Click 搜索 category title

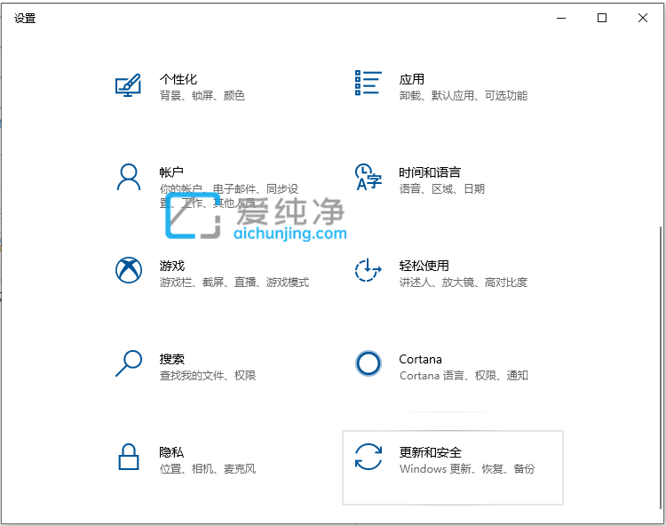click(x=172, y=359)
